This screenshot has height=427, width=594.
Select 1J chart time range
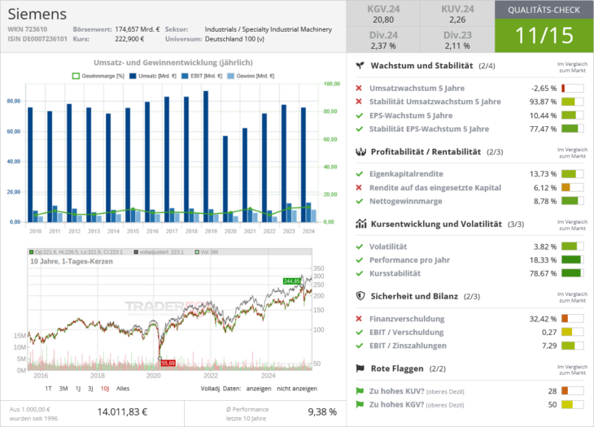[x=78, y=389]
